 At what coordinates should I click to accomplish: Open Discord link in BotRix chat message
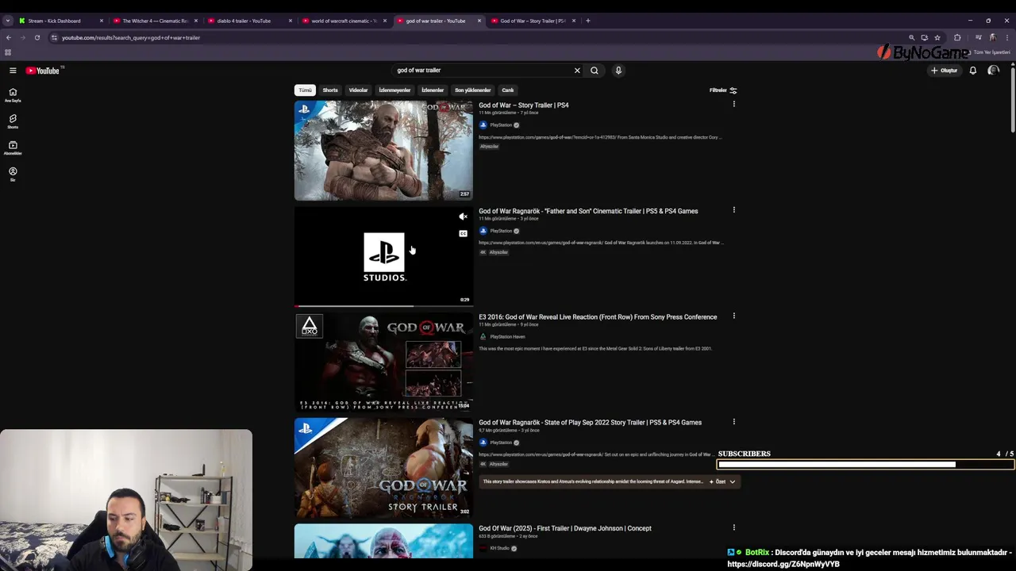click(x=783, y=564)
